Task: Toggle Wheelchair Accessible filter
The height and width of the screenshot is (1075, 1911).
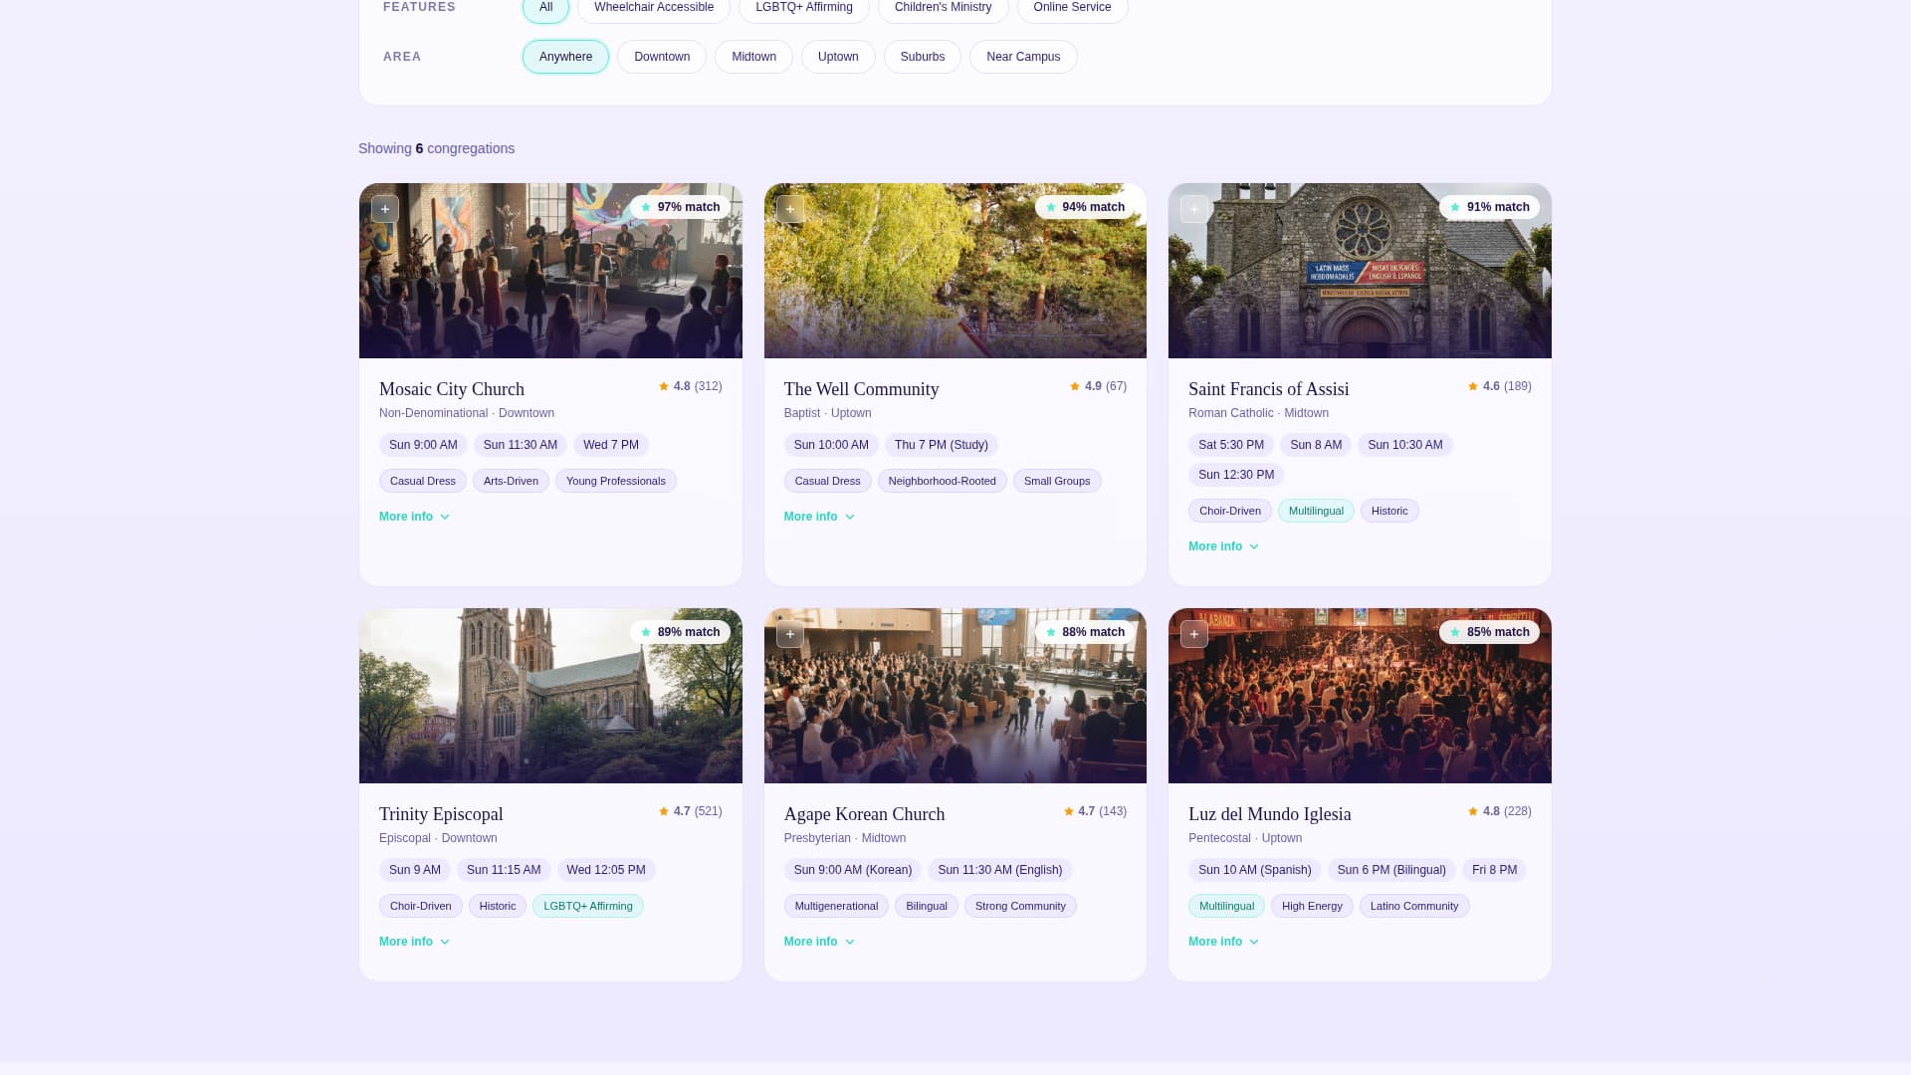Action: point(654,8)
